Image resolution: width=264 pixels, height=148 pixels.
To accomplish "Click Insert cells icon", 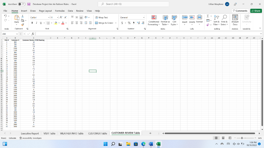I will [x=185, y=17].
